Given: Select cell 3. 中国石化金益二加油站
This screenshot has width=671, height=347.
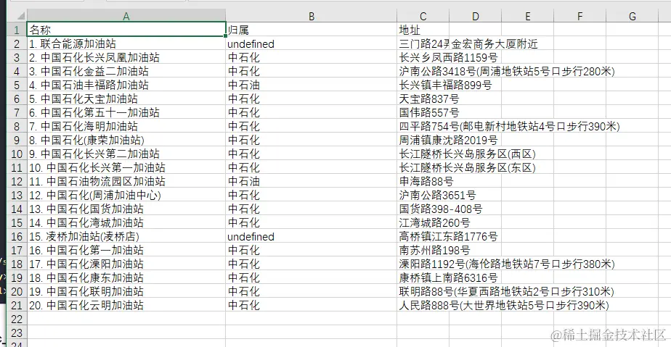Looking at the screenshot, I should pos(126,71).
